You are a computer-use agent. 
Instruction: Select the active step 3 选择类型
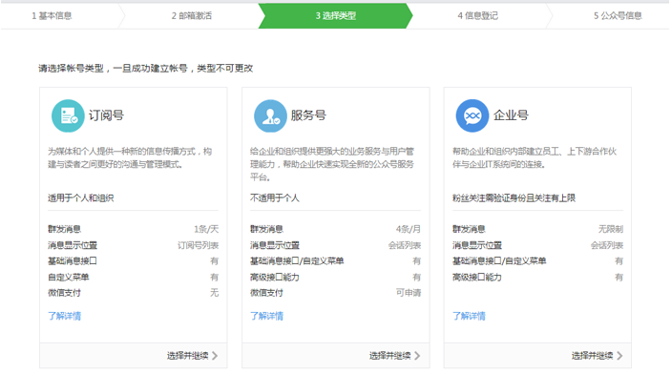click(336, 16)
